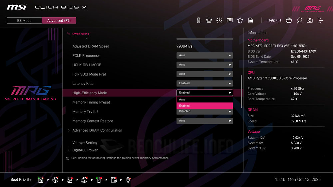Choose Auto in High-Efficiency Mode list

(204, 99)
